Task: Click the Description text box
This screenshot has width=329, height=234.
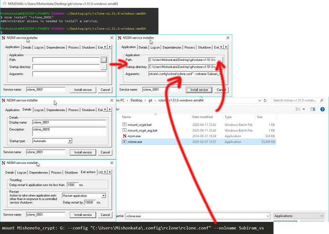Action: pos(70,131)
